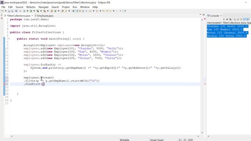The height and width of the screenshot is (141, 251).
Task: Click the New Java Package icon
Action: click(x=52, y=11)
